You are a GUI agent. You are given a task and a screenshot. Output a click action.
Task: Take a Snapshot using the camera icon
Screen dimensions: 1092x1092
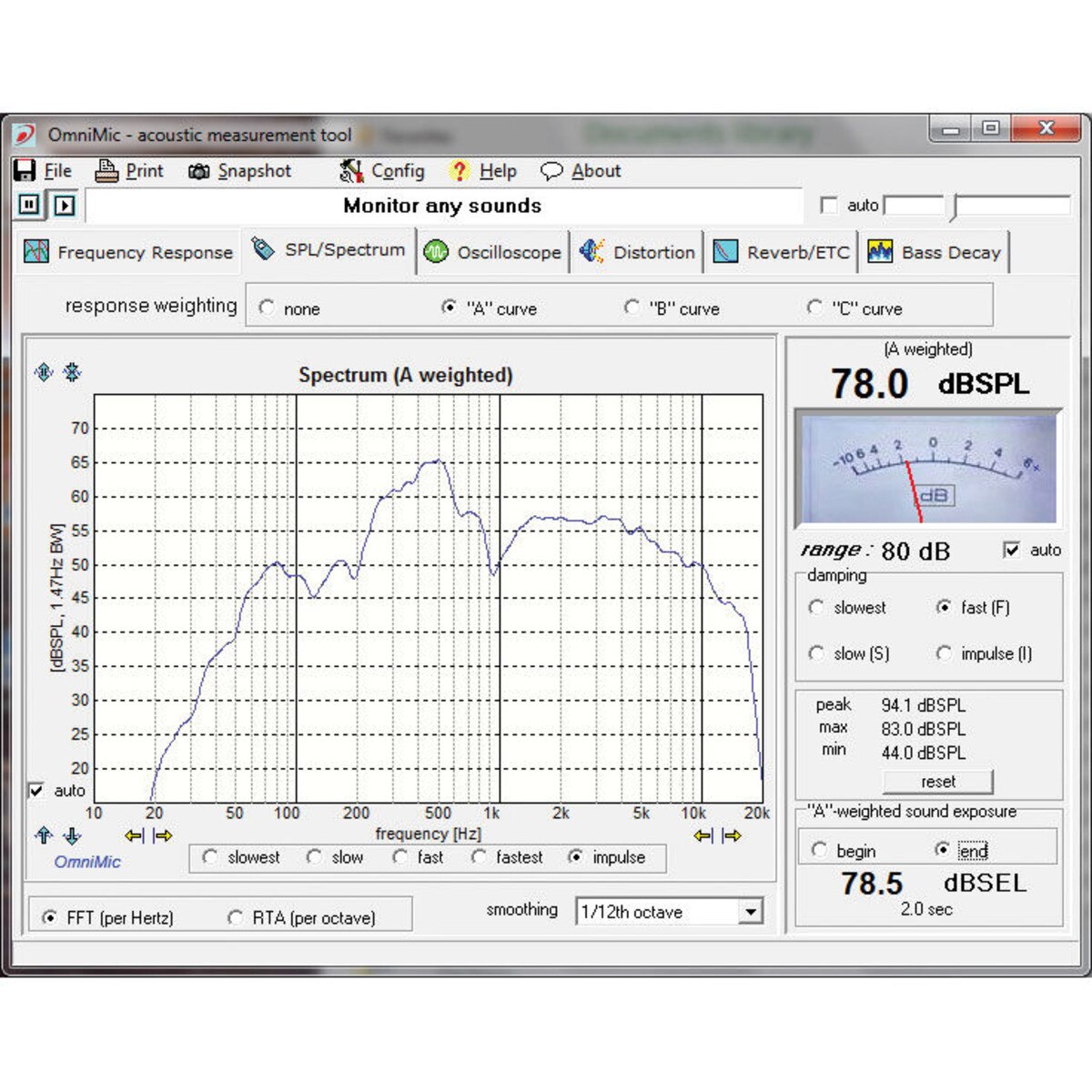[239, 171]
